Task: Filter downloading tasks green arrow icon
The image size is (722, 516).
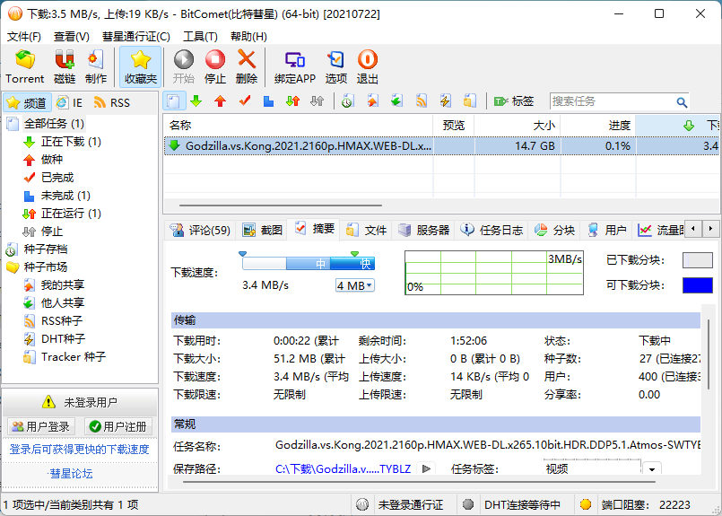Action: pos(196,101)
